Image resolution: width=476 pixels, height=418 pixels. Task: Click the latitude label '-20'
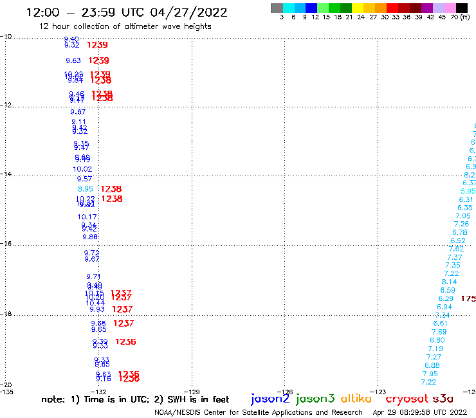pyautogui.click(x=6, y=385)
